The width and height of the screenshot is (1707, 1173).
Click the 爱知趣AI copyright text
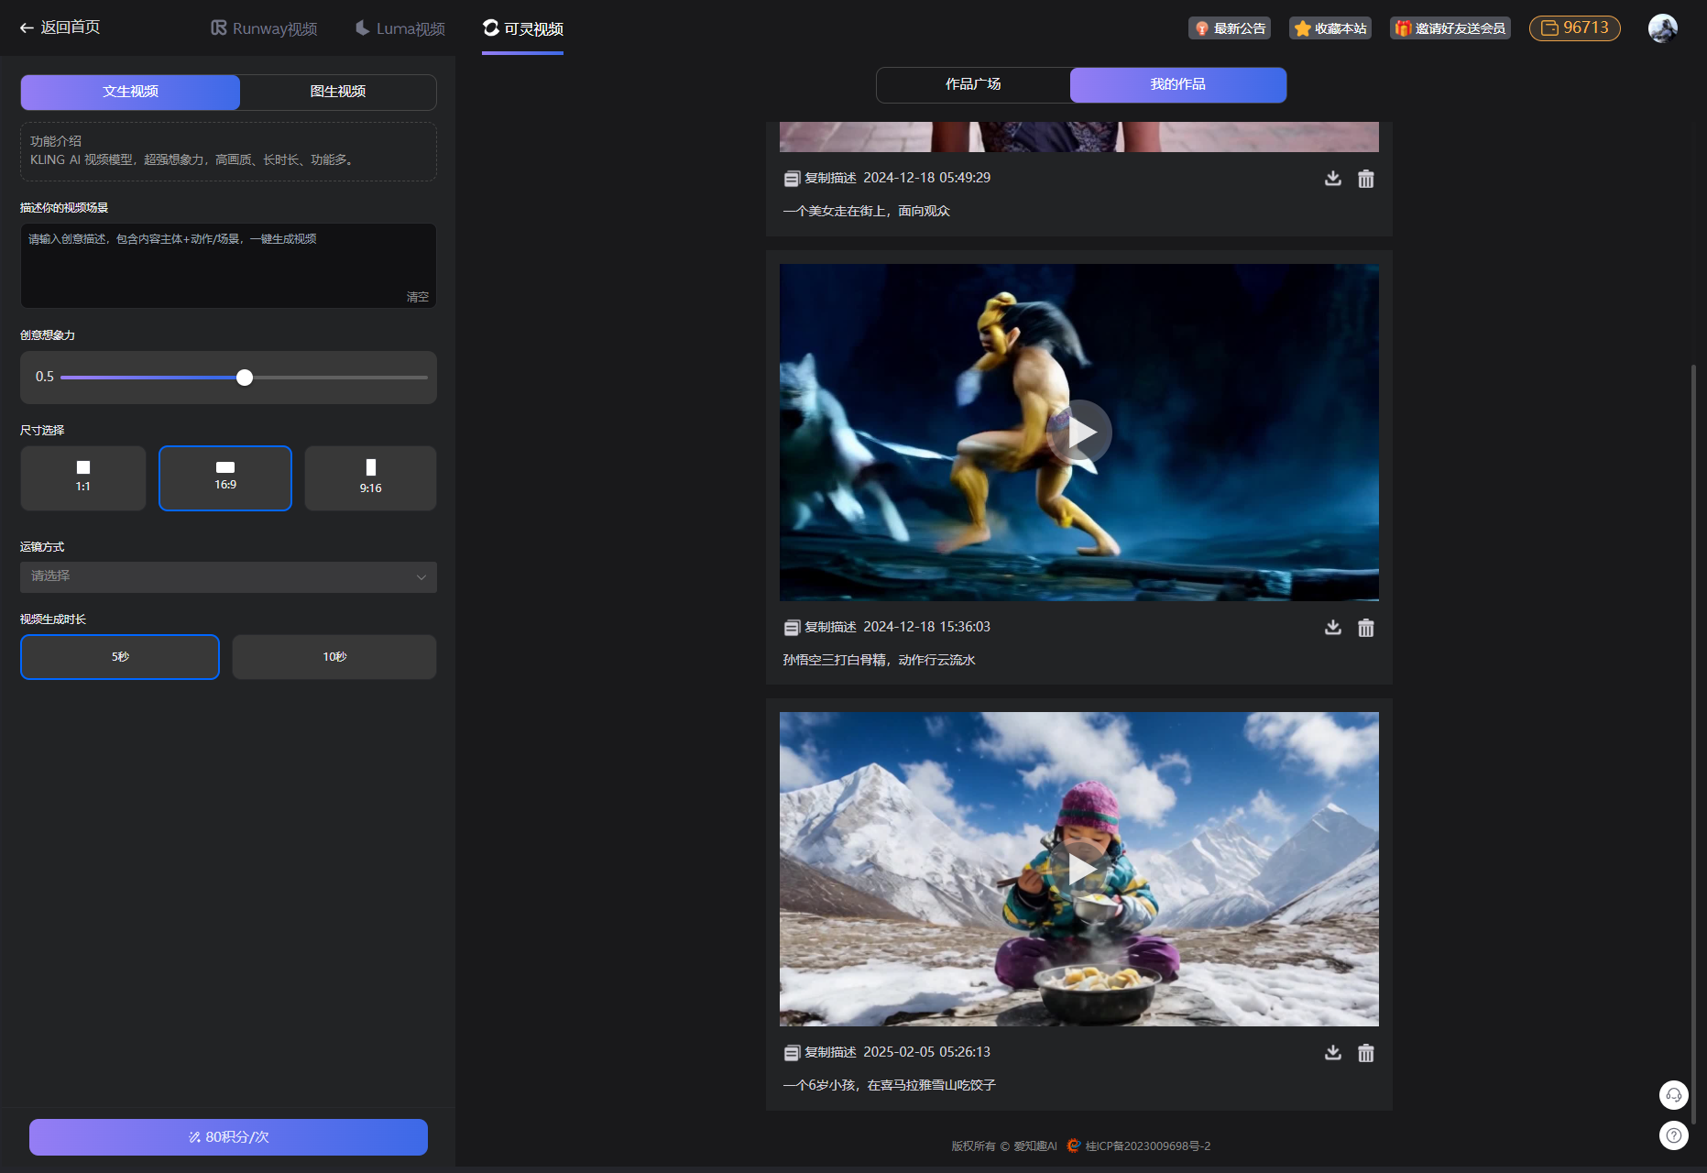[1035, 1146]
